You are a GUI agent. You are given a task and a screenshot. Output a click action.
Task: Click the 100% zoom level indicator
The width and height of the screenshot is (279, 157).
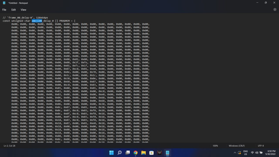point(215,145)
